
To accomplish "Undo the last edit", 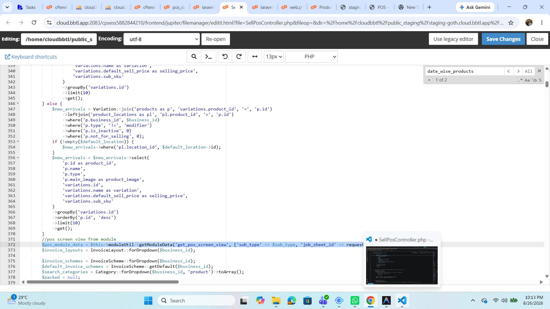I will pyautogui.click(x=225, y=57).
